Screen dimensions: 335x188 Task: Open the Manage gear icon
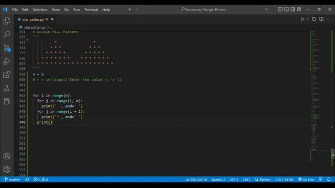[x=7, y=169]
